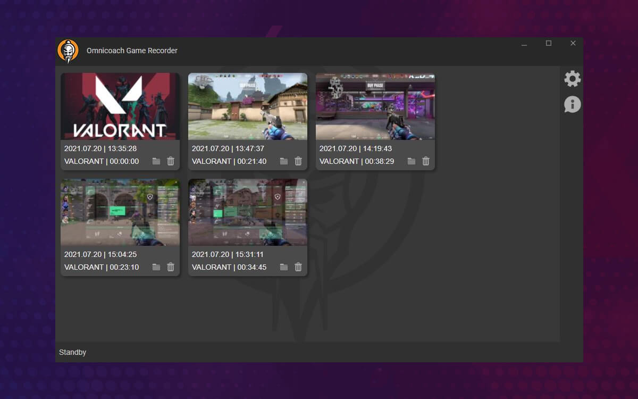Click the text VALORANT | 00:34:45

[229, 267]
